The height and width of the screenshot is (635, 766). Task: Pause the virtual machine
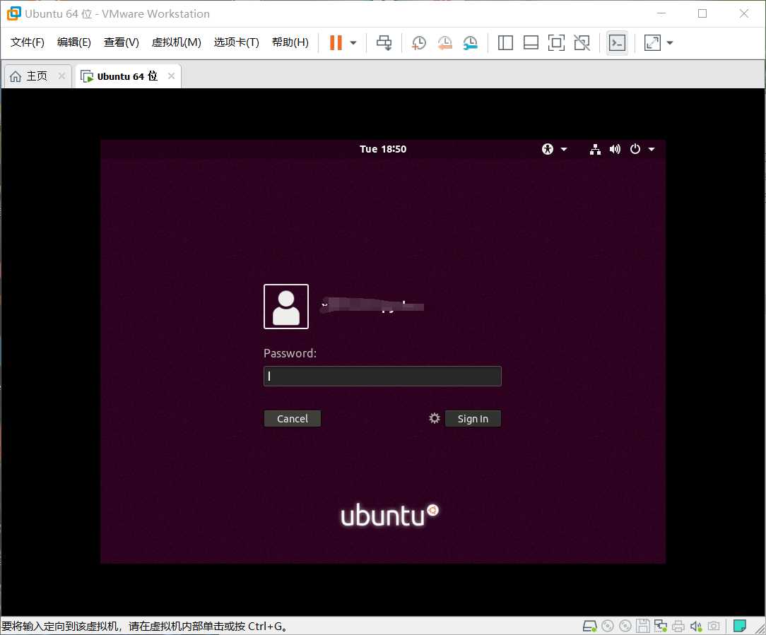click(336, 42)
